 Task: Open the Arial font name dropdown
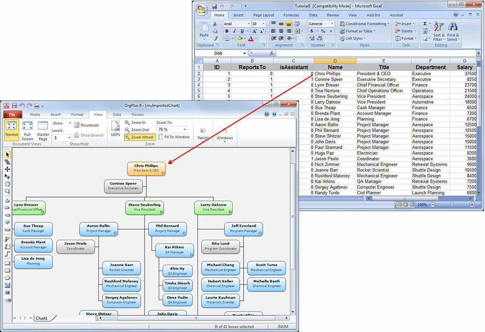248,24
